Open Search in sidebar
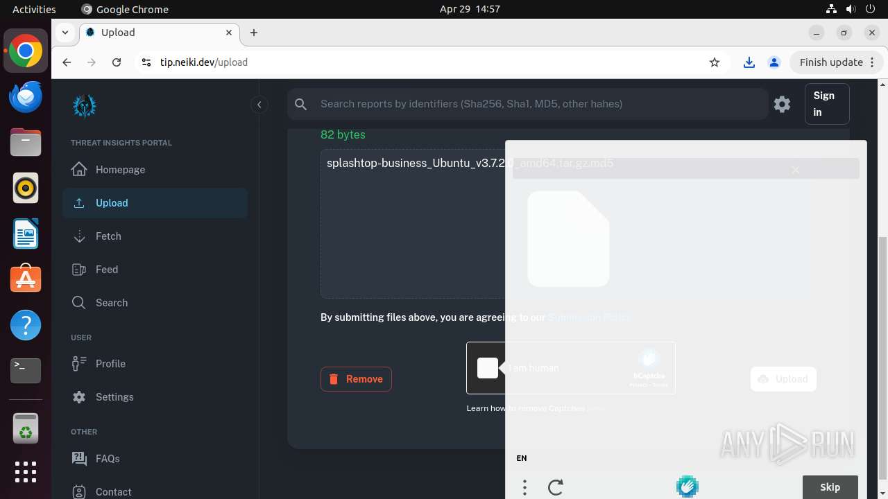 [x=155, y=303]
